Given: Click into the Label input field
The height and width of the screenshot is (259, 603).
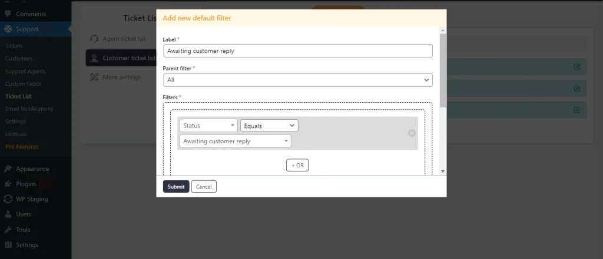Looking at the screenshot, I should (x=297, y=51).
